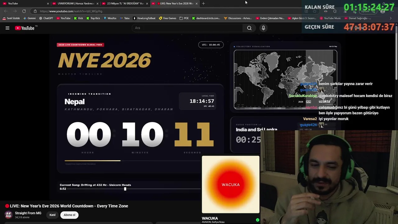Click the green check icon beside WACUKA

click(x=257, y=220)
